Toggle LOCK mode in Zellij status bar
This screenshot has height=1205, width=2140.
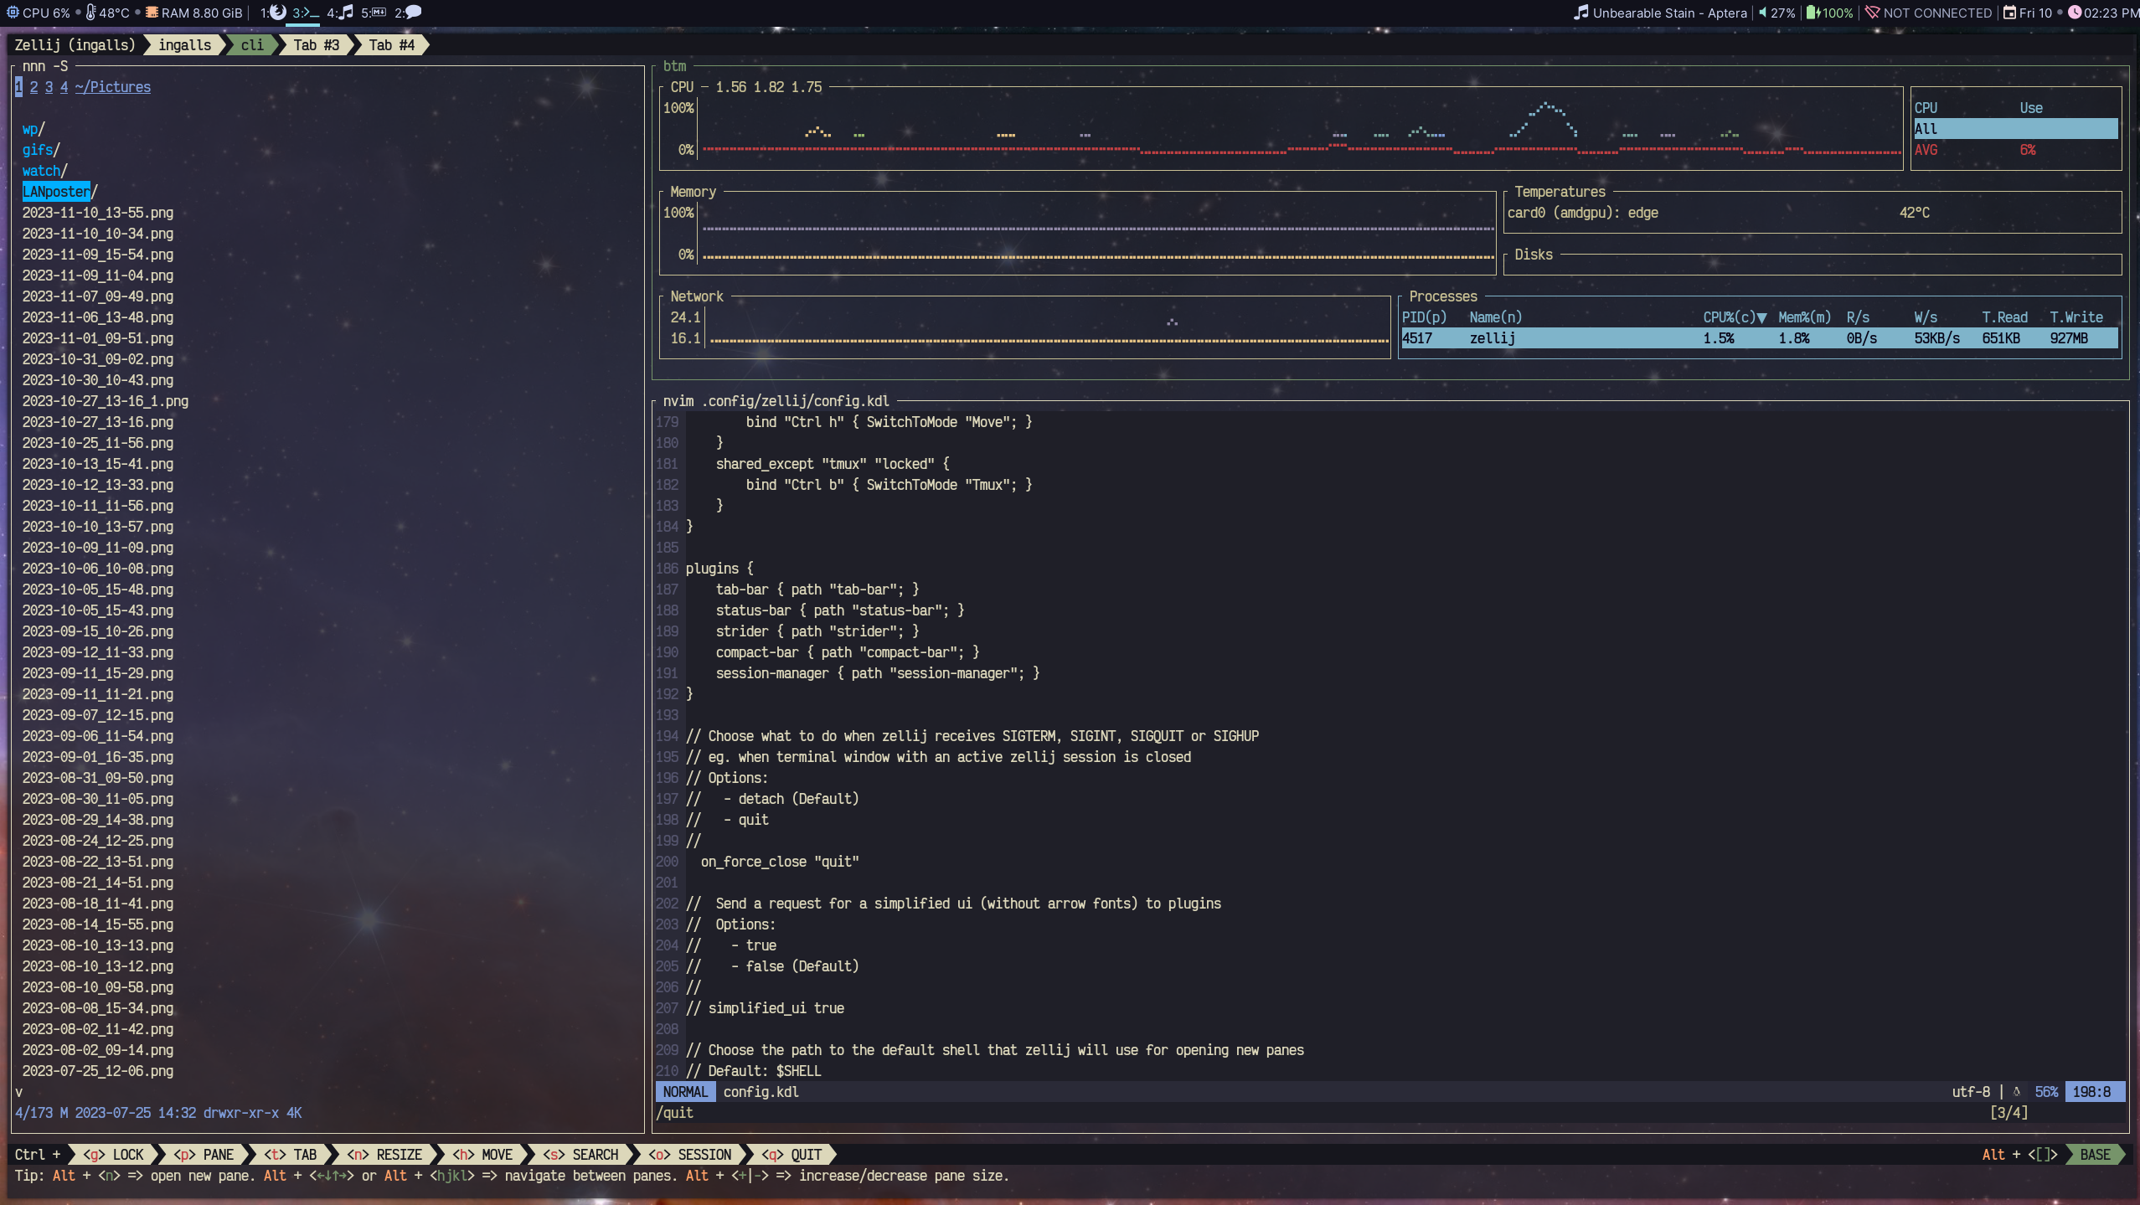click(x=114, y=1155)
